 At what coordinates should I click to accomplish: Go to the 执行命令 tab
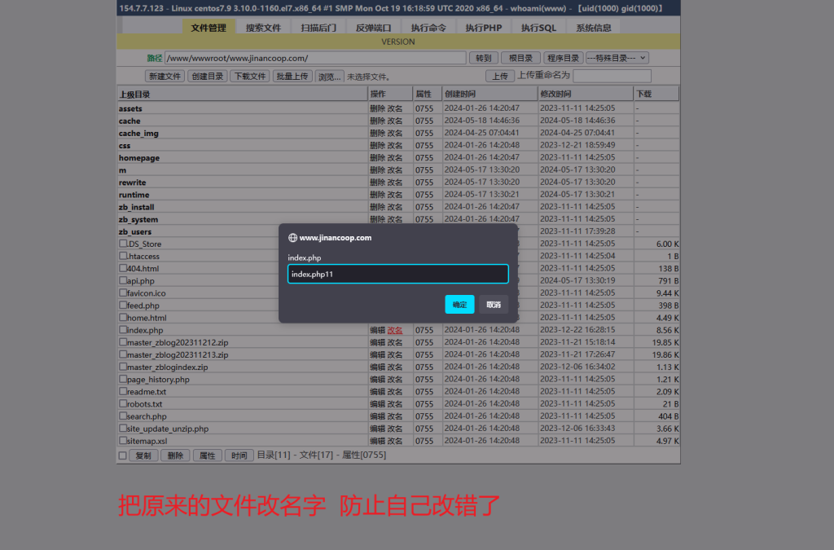click(x=428, y=28)
